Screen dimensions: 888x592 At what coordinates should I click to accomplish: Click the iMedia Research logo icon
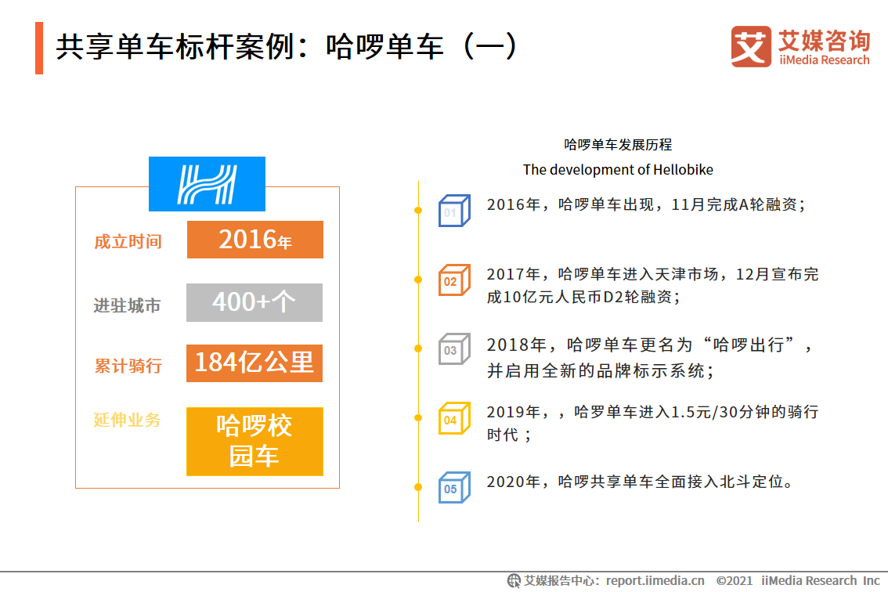click(750, 46)
